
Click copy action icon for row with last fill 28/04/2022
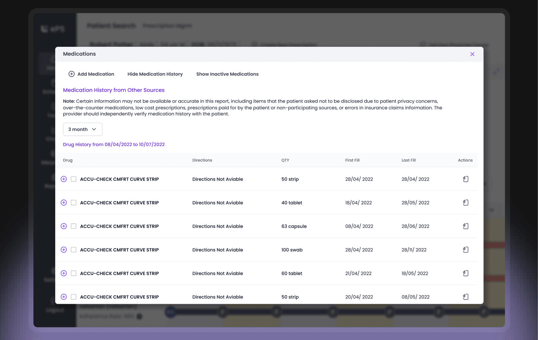click(465, 179)
